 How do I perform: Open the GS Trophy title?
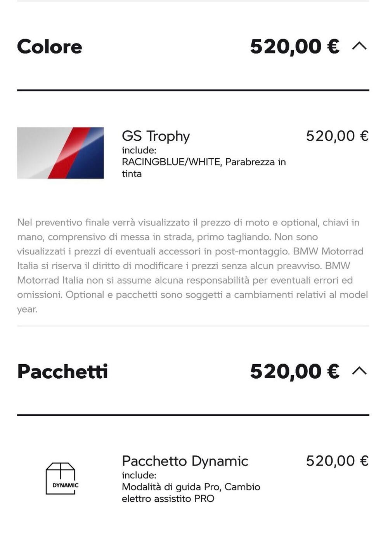[156, 136]
